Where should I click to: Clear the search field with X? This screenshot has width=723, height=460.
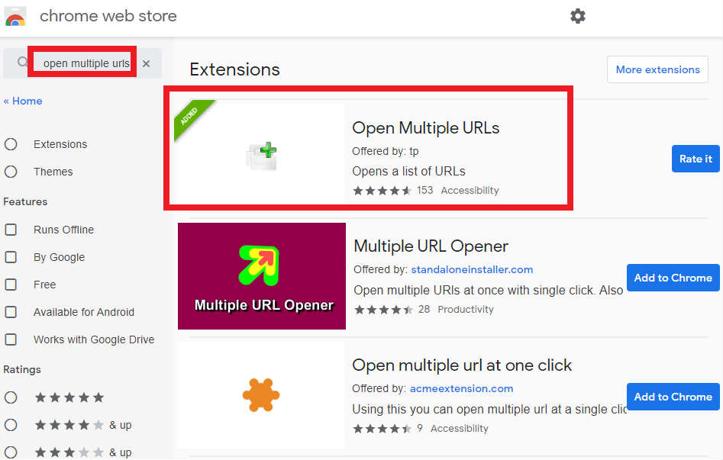(146, 63)
